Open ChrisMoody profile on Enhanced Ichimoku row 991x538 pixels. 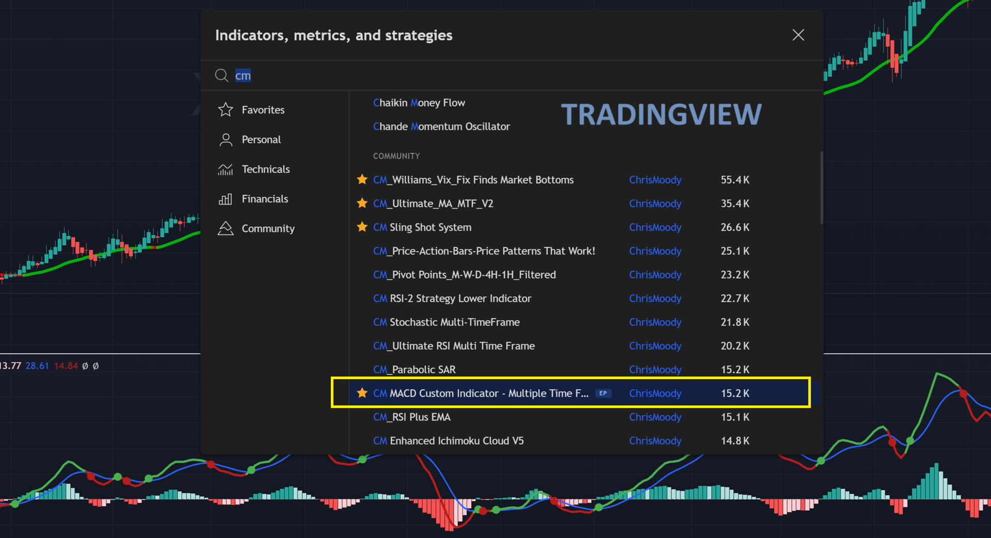tap(655, 441)
